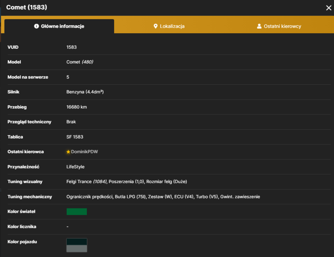Click the Przynależność value LifeStyle

tap(75, 167)
